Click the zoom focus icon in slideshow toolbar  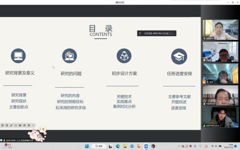16,125
